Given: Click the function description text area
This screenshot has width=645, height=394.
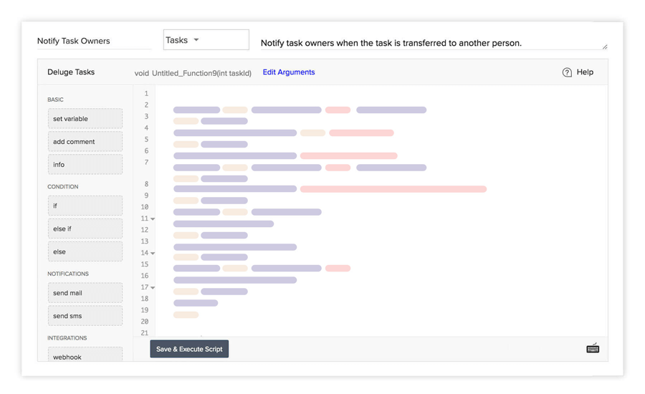Looking at the screenshot, I should [430, 43].
